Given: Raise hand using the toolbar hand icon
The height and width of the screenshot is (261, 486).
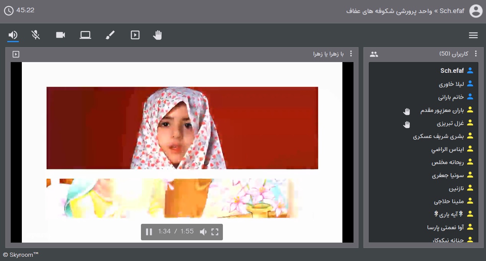Looking at the screenshot, I should [x=157, y=35].
